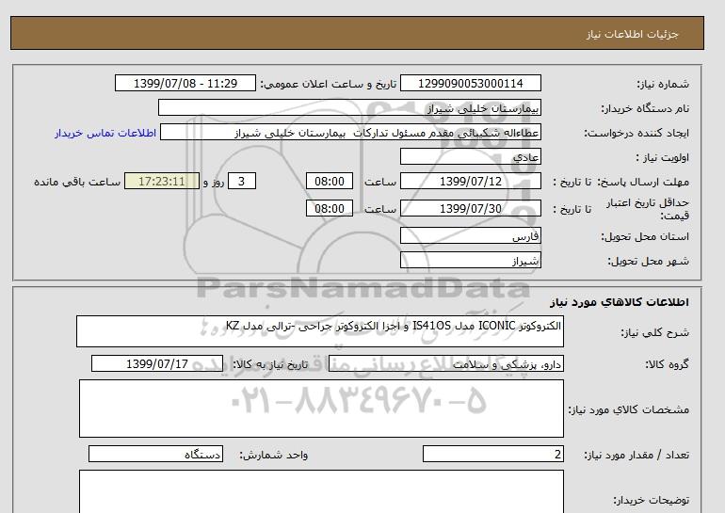Click the delivery city field شیراز
Screen dimensions: 725x513
(x=470, y=260)
